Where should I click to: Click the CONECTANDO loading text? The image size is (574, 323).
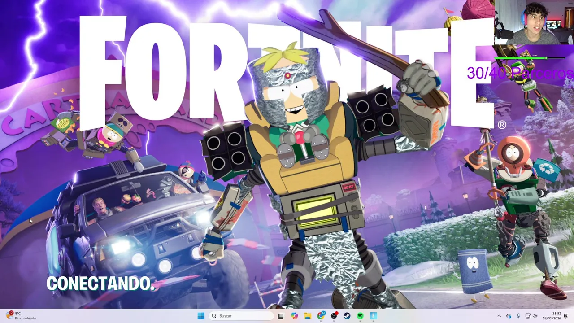pyautogui.click(x=100, y=284)
